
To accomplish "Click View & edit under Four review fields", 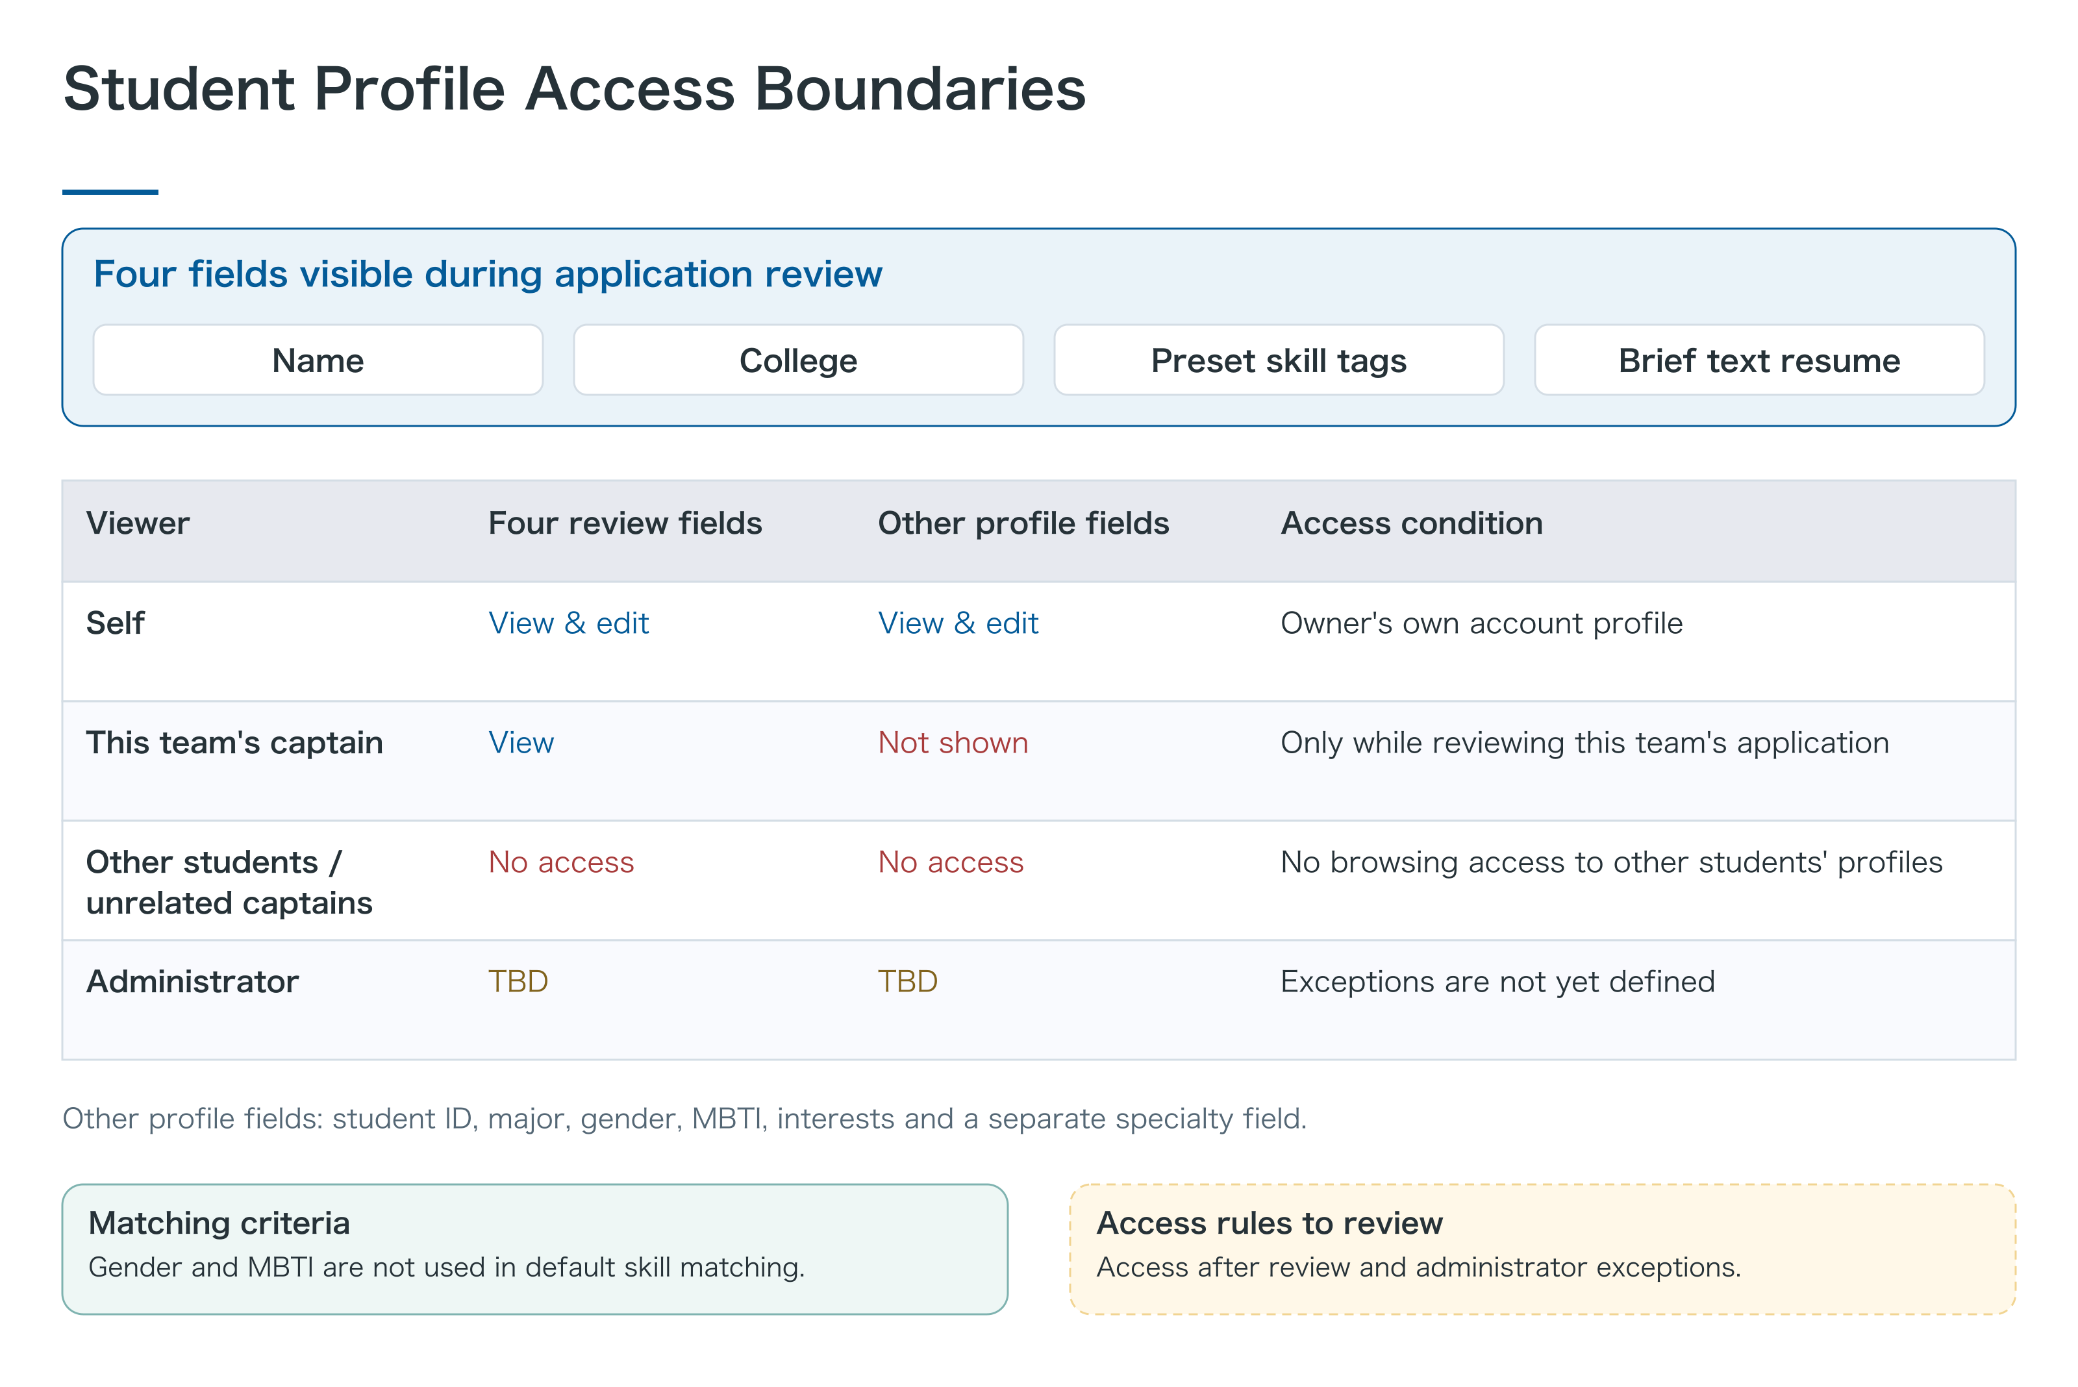I will [569, 623].
